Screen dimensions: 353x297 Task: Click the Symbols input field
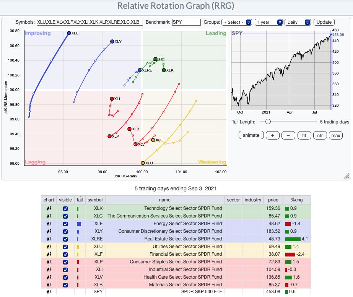(90, 22)
